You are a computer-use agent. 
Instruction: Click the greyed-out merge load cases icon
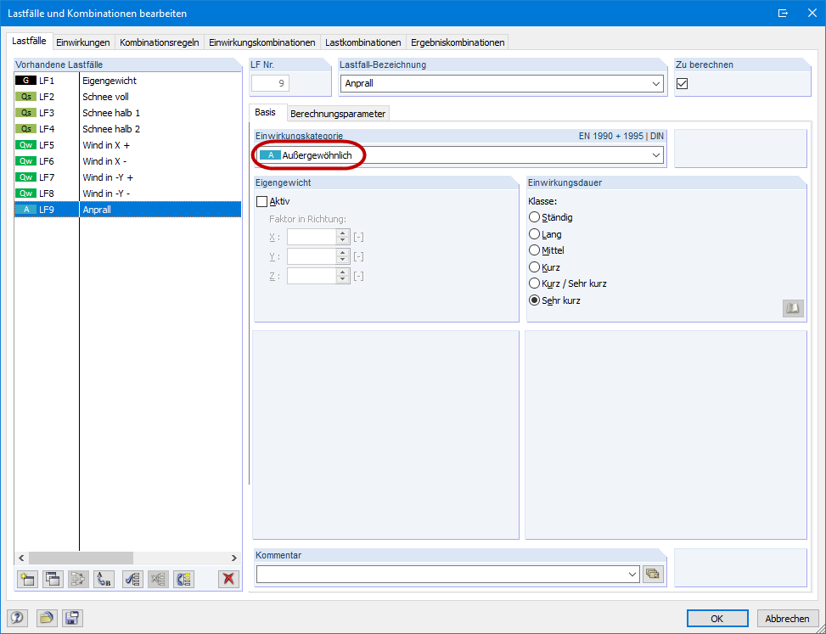tap(78, 579)
